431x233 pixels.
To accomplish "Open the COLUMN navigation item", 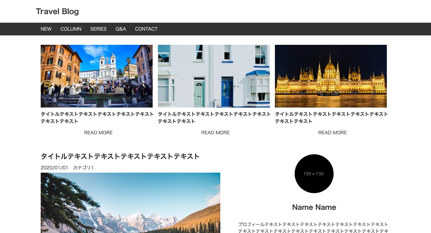I will 71,29.
